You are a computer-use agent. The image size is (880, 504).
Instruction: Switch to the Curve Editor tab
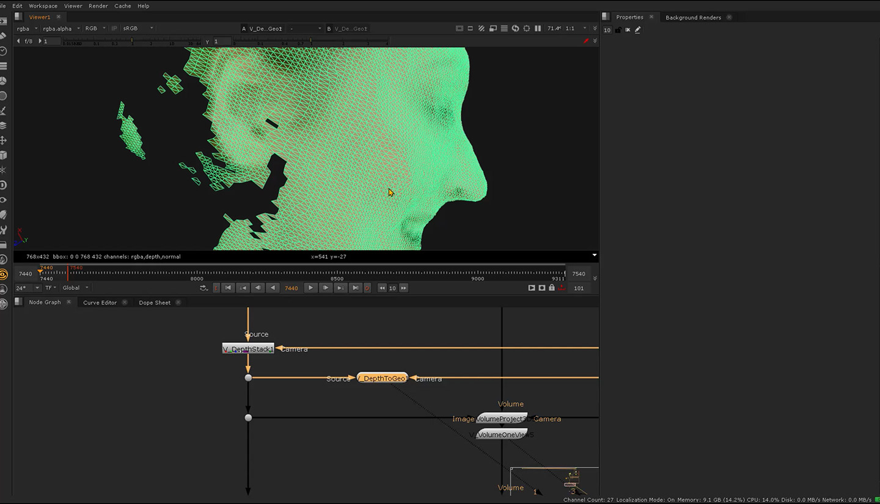[100, 302]
